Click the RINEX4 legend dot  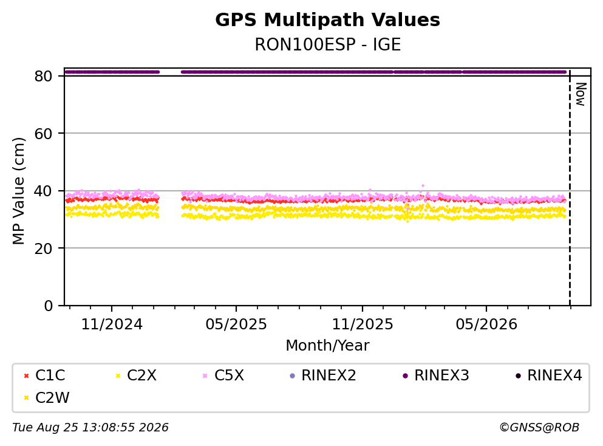[518, 376]
